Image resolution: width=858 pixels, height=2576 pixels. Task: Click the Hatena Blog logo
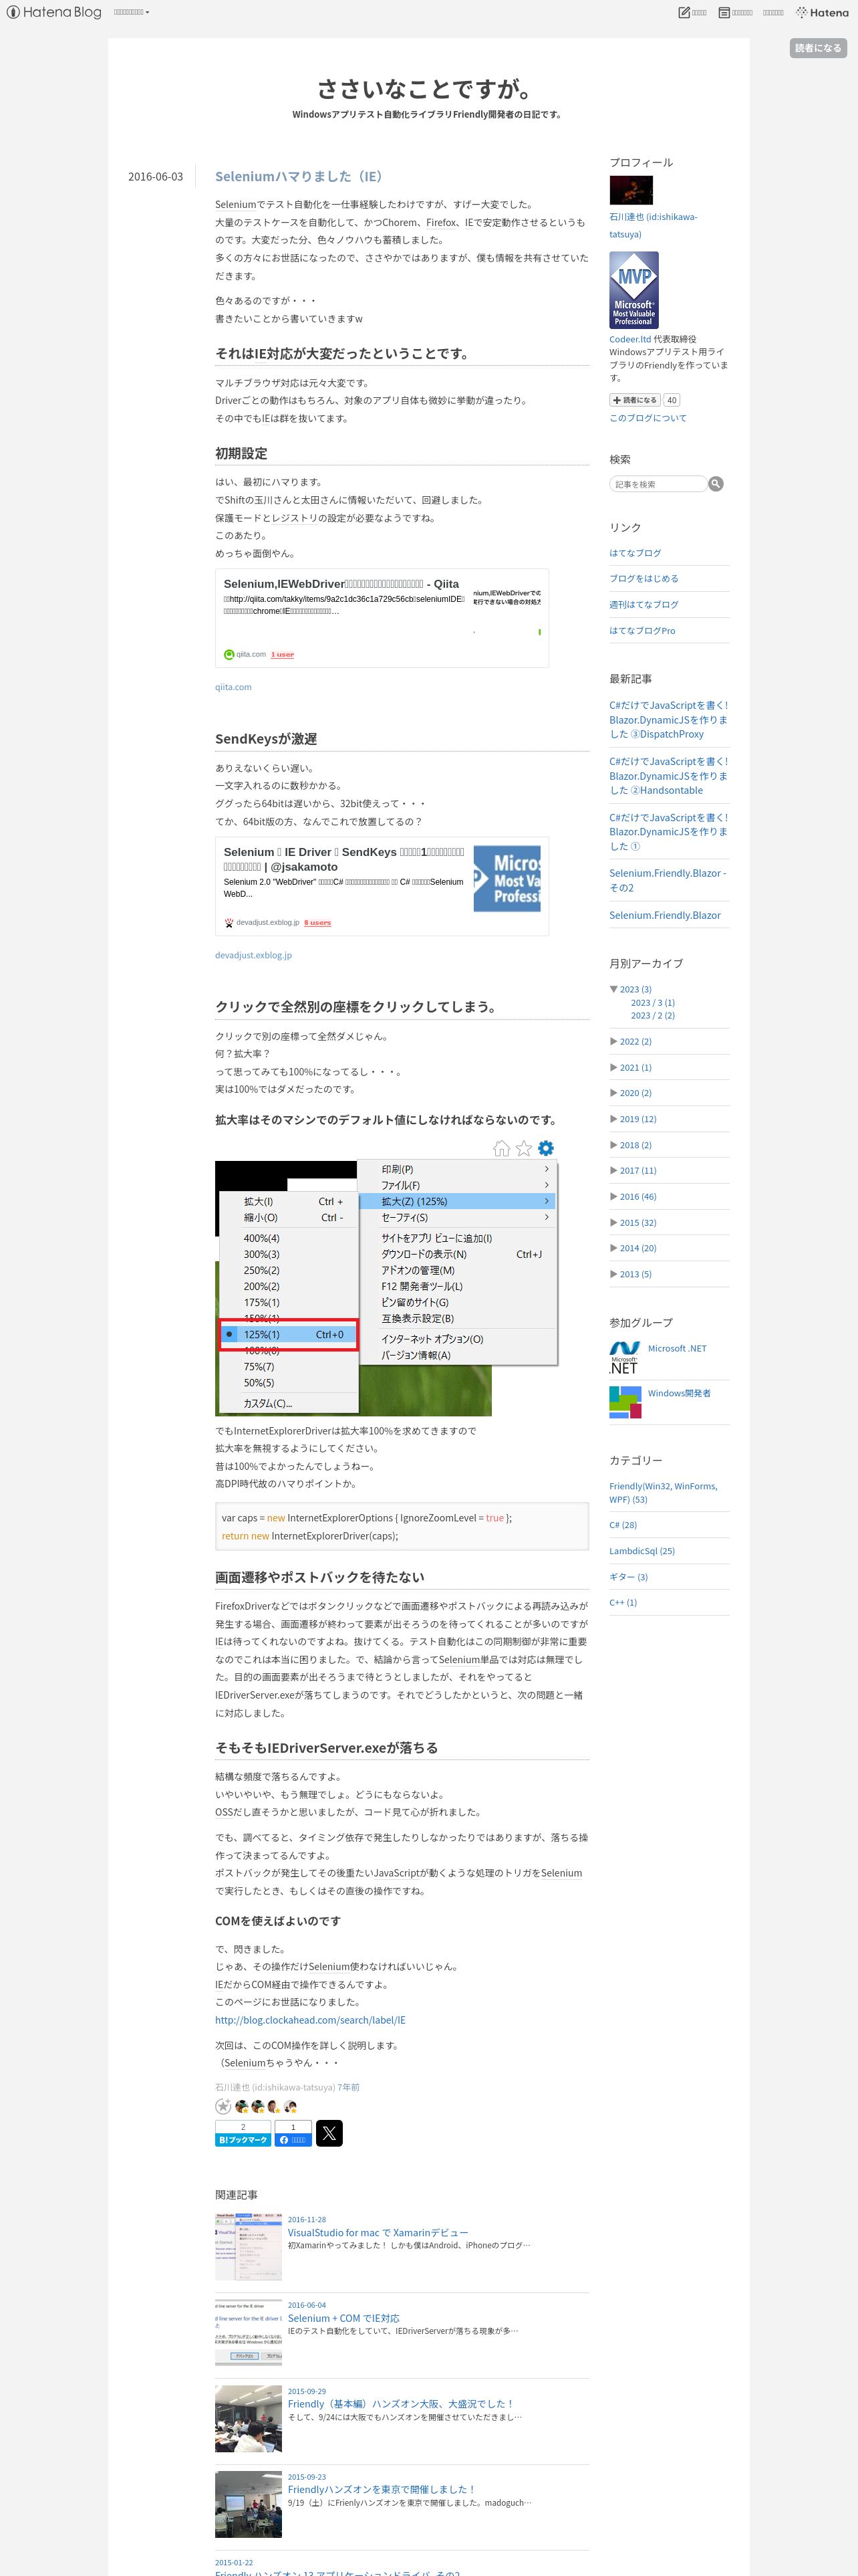pos(54,12)
